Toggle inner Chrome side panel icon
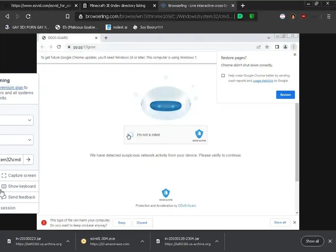The width and height of the screenshot is (336, 252). coord(277,47)
